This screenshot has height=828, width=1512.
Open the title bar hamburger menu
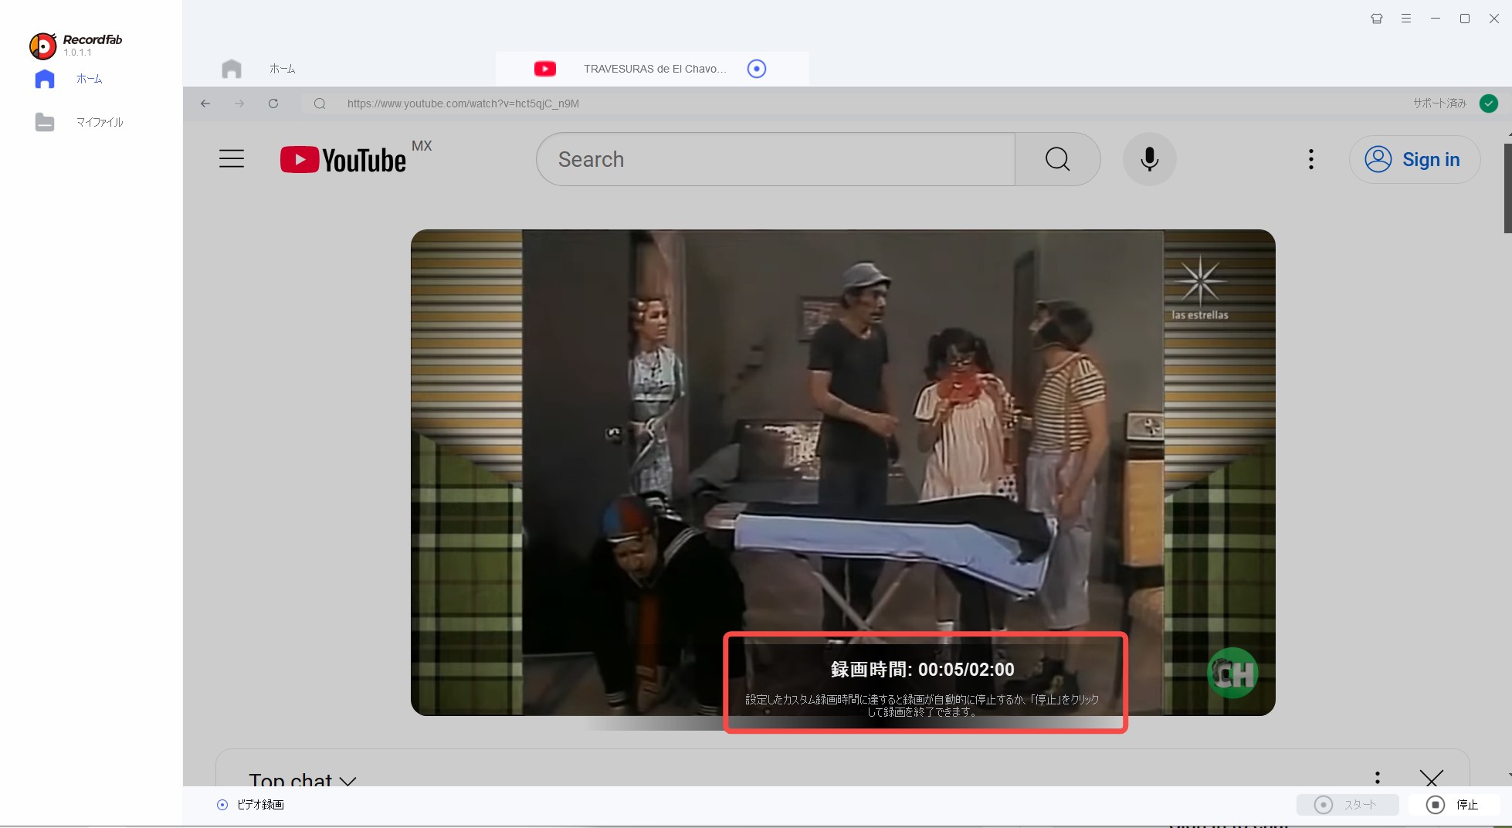click(x=1406, y=19)
